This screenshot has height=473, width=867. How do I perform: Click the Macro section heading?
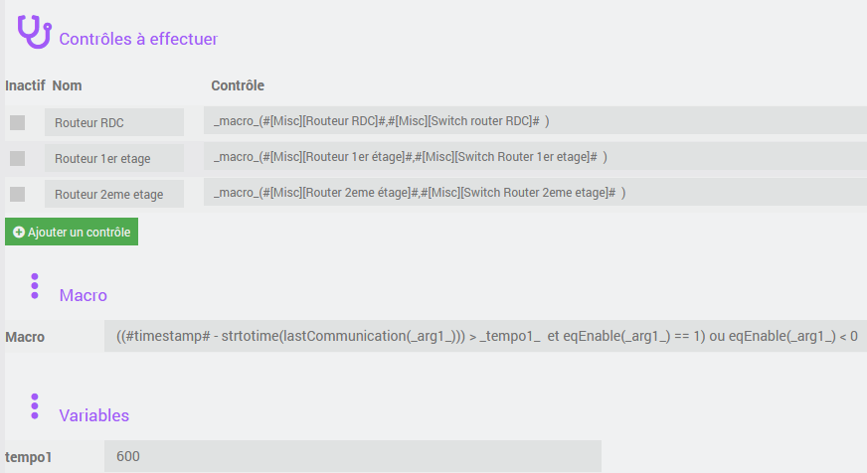coord(84,295)
